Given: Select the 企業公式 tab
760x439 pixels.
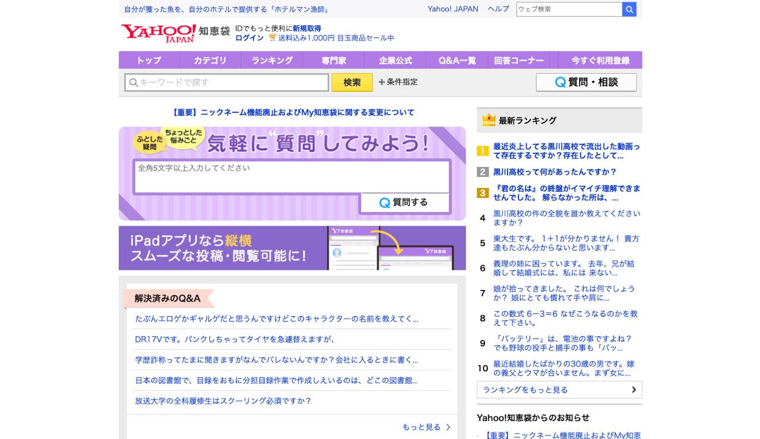Looking at the screenshot, I should pyautogui.click(x=395, y=60).
